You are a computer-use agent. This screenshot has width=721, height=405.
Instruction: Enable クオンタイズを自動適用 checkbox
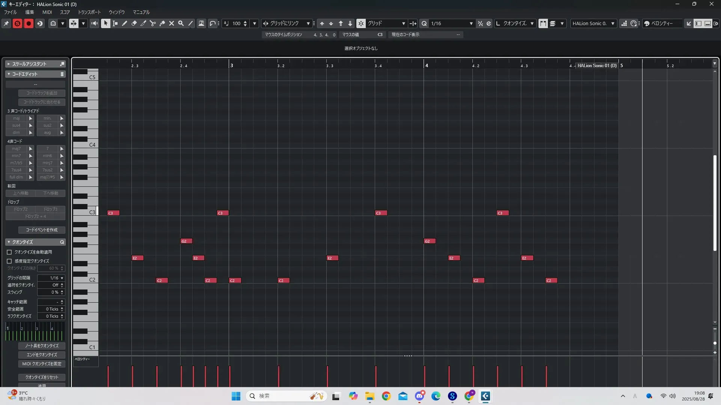(9, 252)
